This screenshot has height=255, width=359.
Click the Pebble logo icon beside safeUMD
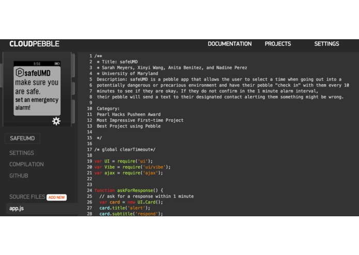[20, 72]
